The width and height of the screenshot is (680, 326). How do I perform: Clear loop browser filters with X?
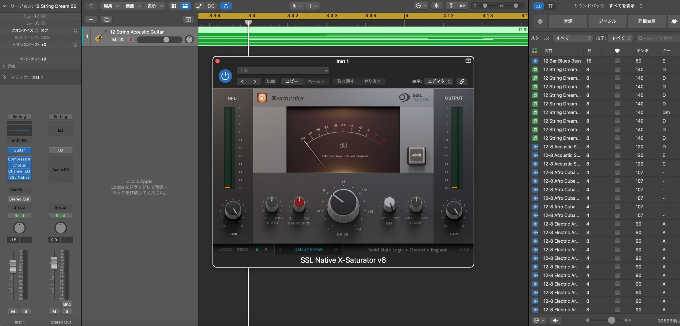pos(540,21)
